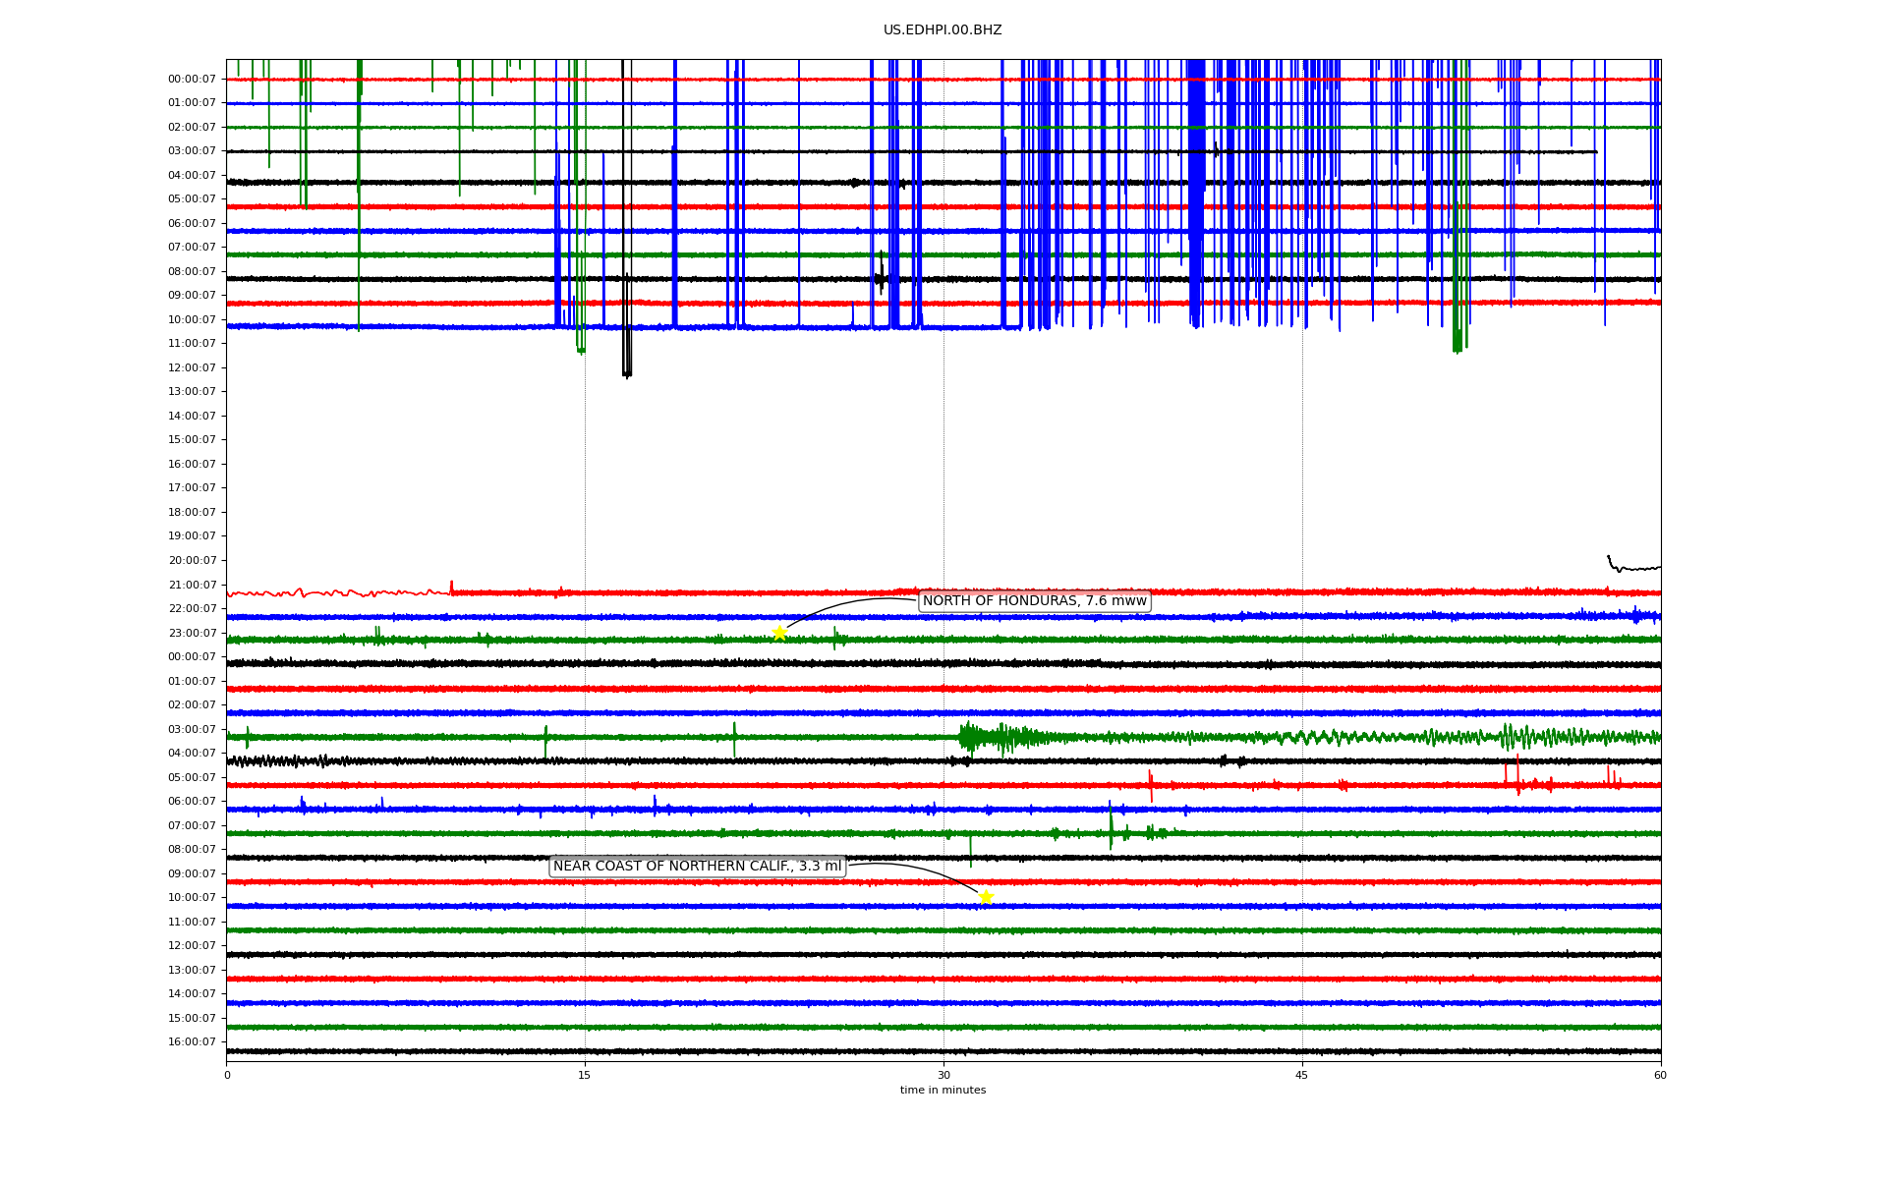
Task: Click the North of Honduras event star marker
Action: tap(779, 633)
